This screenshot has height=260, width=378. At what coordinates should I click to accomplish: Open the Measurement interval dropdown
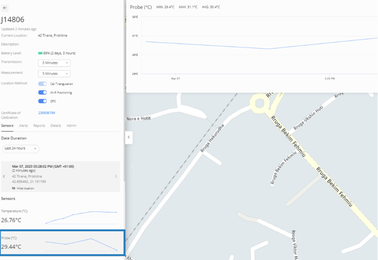(54, 74)
